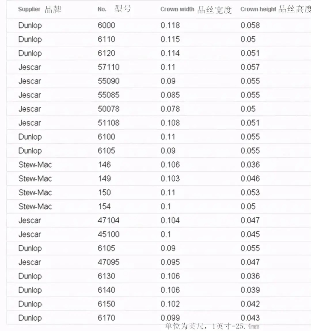Click crown height 0.039 value

tap(250, 290)
